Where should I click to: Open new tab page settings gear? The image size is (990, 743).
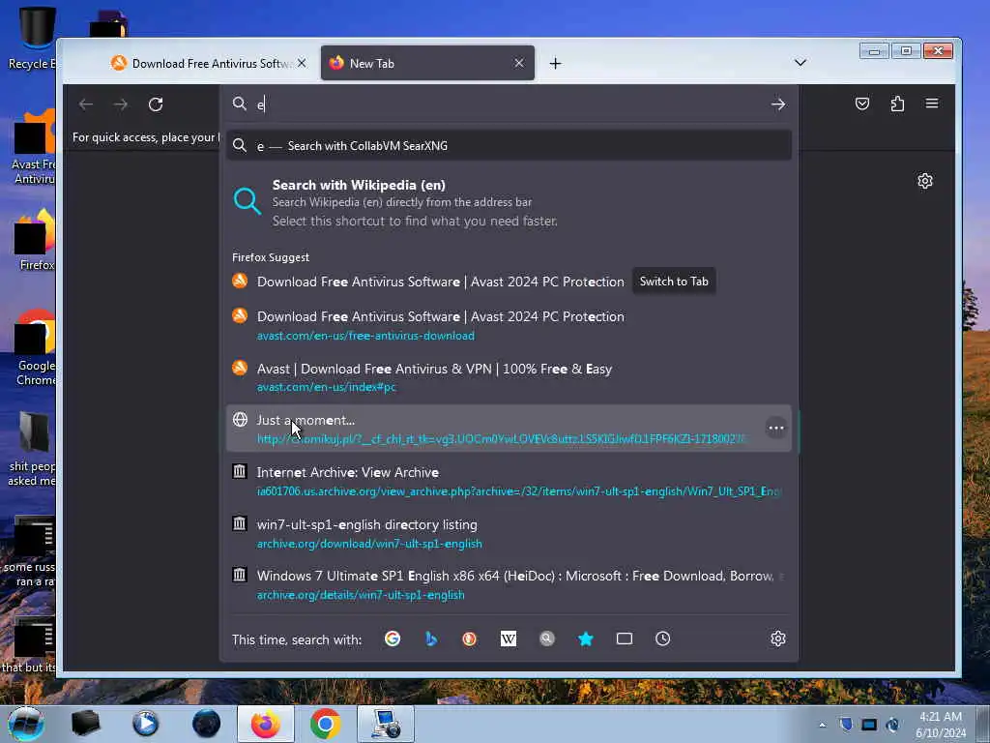tap(925, 181)
